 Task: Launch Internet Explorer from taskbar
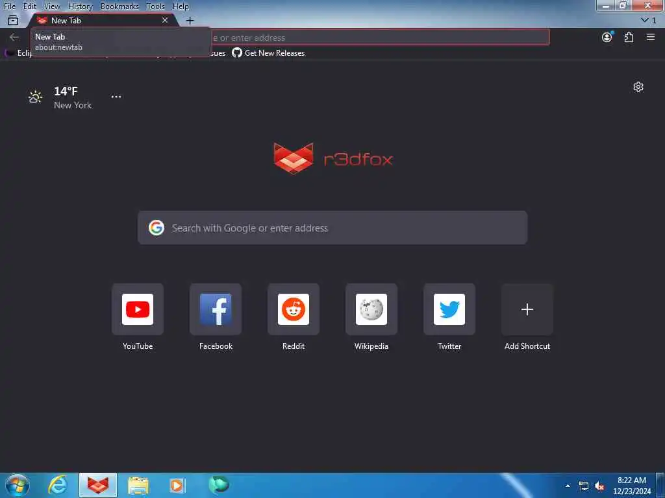[57, 485]
